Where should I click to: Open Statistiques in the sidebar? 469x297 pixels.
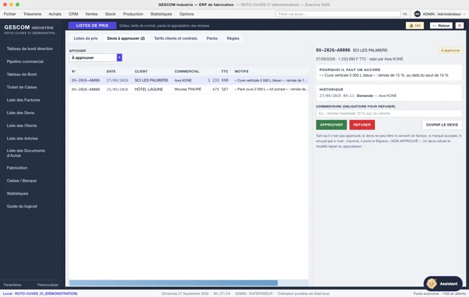pyautogui.click(x=18, y=194)
